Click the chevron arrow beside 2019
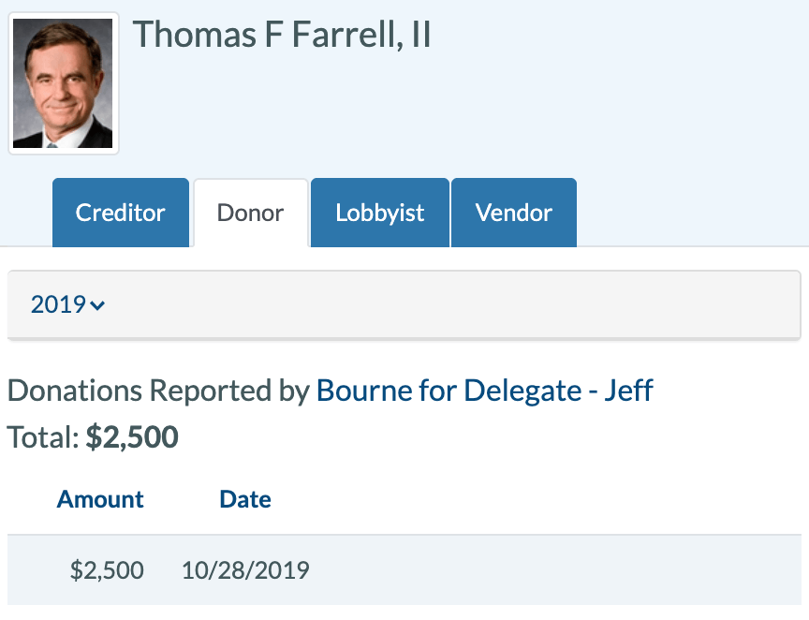 (x=97, y=305)
